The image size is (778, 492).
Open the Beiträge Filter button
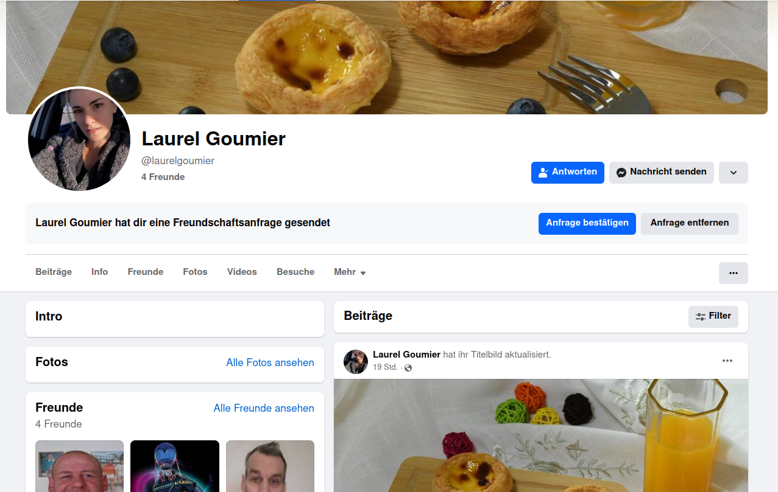(713, 316)
